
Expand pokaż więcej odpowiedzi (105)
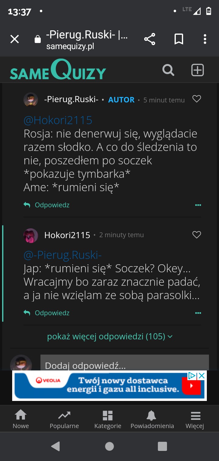click(109, 336)
